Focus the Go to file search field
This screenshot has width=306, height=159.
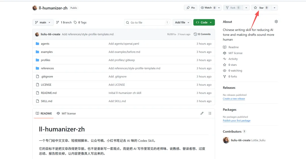[147, 22]
